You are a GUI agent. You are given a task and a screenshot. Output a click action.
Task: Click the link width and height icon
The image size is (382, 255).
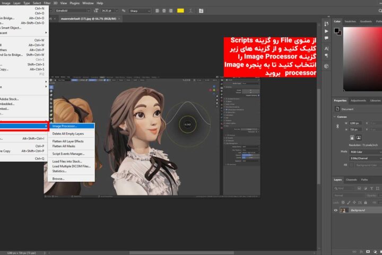[x=337, y=126]
